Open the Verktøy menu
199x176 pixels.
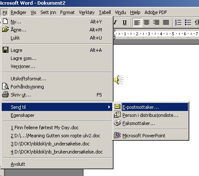coord(87,12)
